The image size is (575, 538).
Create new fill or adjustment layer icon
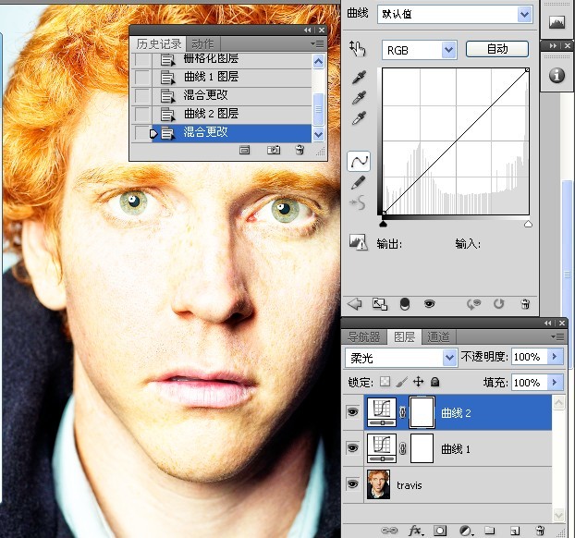point(466,531)
